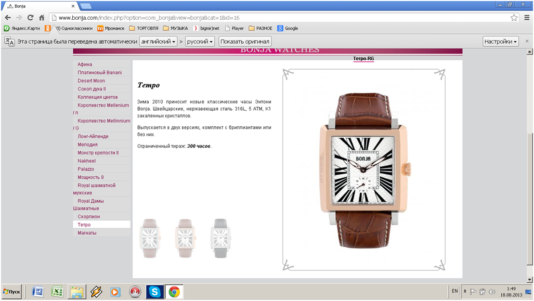
Task: Open the Chrome menu button
Action: click(x=527, y=18)
